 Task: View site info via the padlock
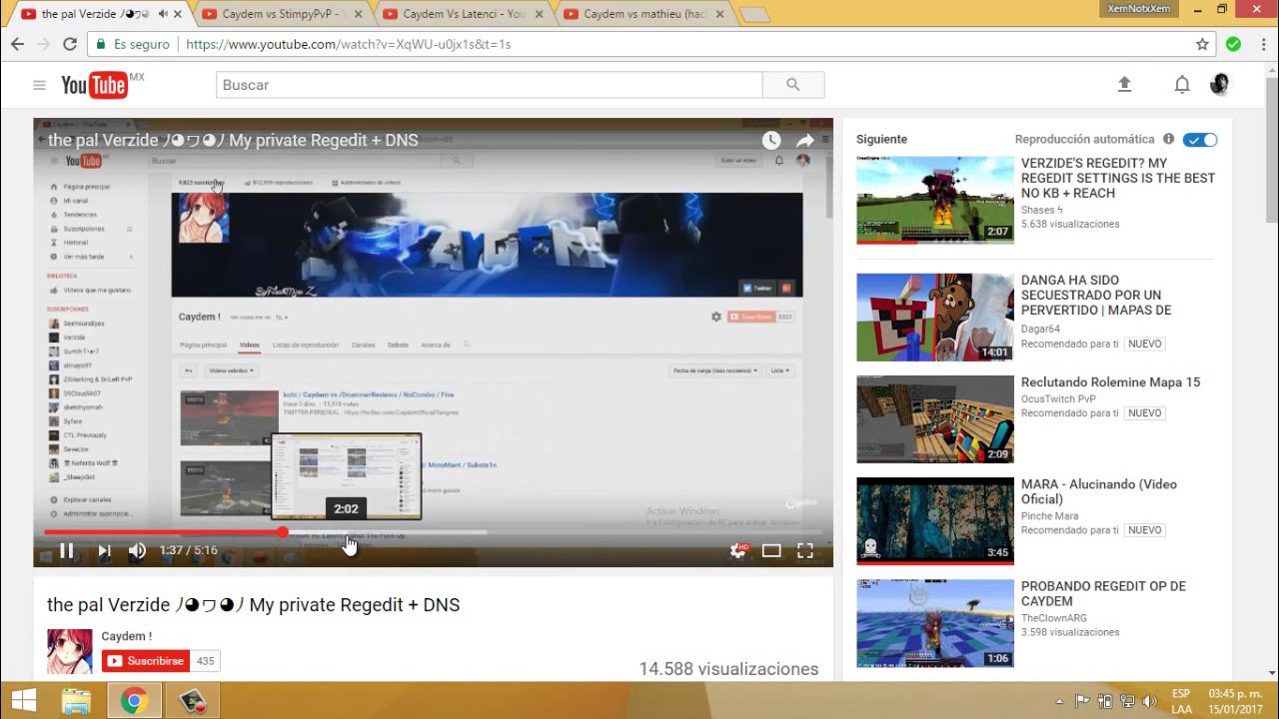(x=99, y=44)
